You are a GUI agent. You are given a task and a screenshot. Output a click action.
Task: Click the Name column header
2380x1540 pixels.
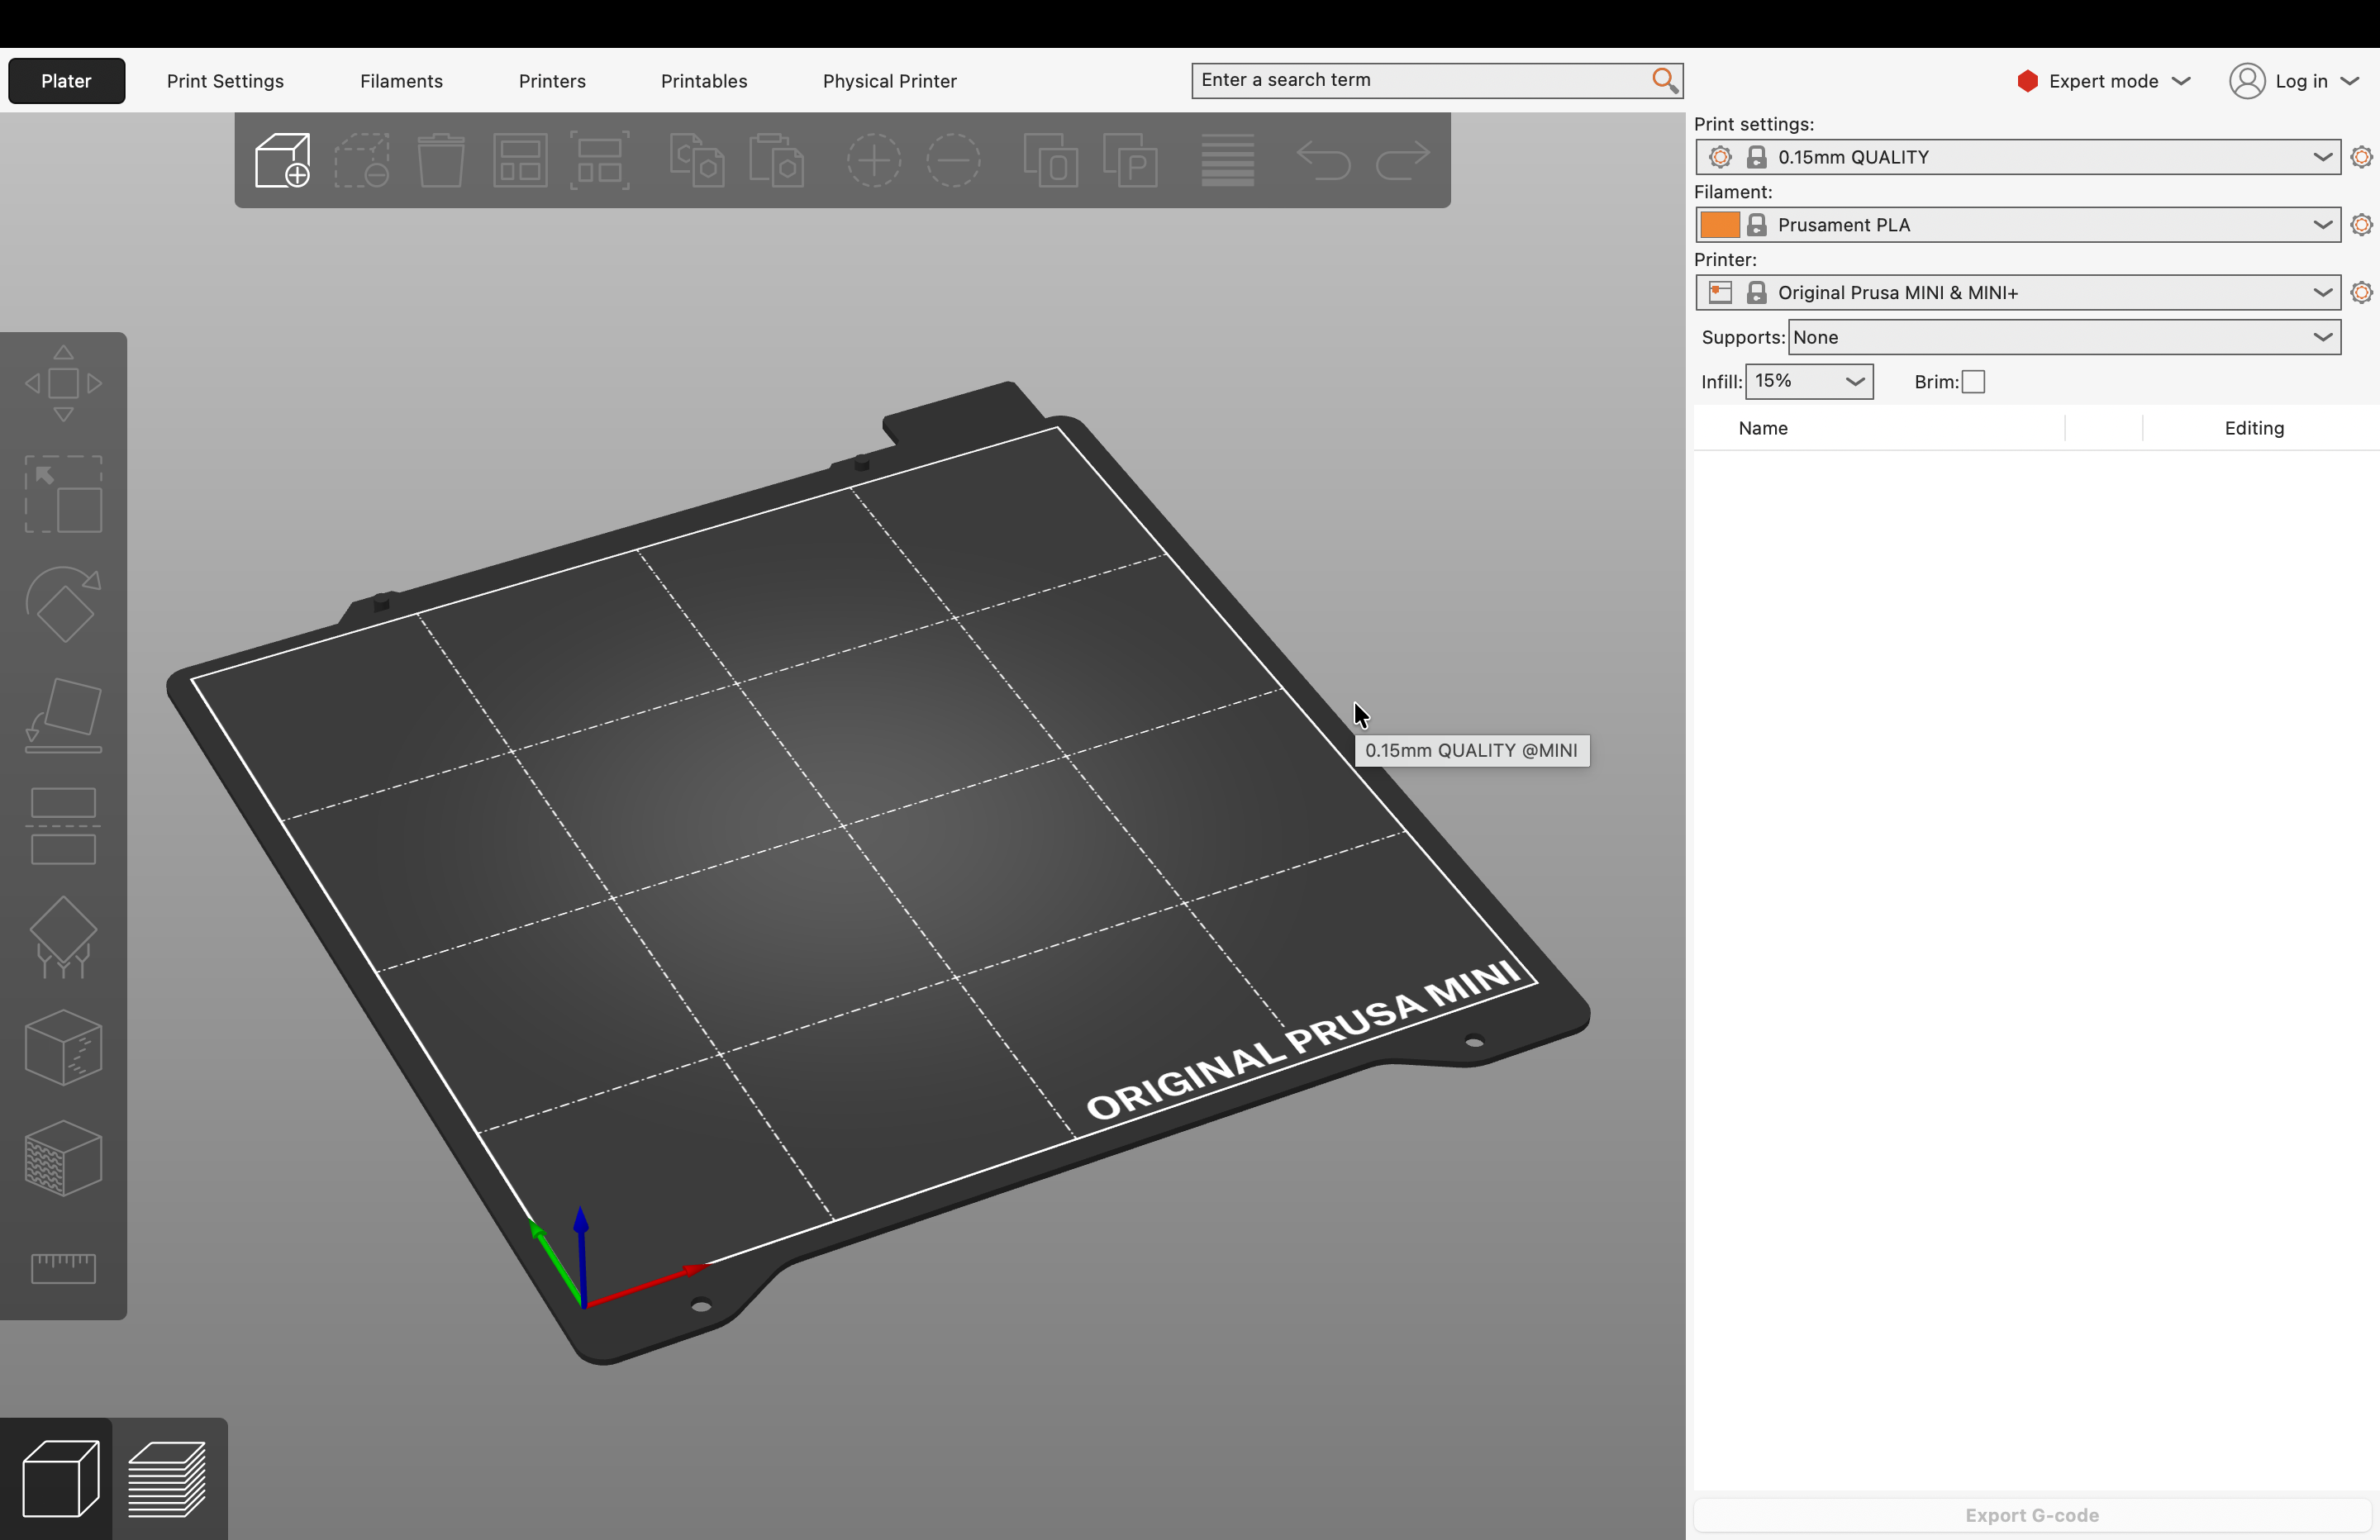1762,428
